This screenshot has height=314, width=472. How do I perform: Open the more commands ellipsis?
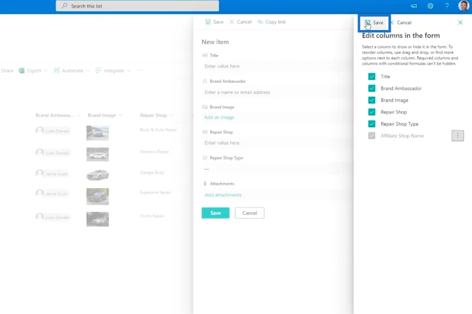pyautogui.click(x=140, y=70)
